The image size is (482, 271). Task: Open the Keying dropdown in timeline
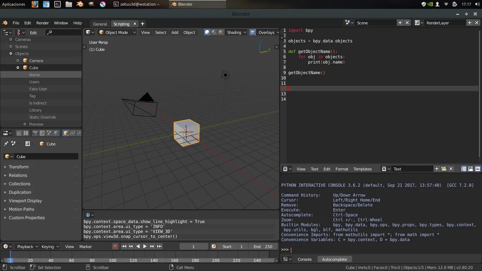50,246
